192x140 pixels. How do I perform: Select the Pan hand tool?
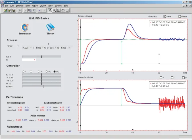click(63, 10)
